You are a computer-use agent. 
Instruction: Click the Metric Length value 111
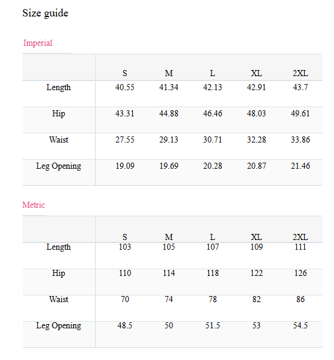pyautogui.click(x=300, y=247)
